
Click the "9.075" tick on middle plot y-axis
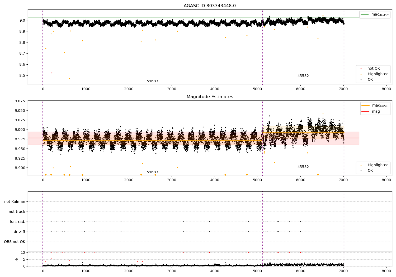(20, 101)
